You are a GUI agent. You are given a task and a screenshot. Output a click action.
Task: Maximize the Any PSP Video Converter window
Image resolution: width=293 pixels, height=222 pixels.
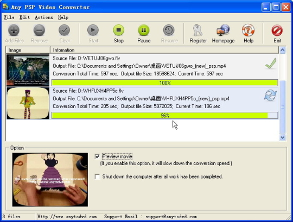276,8
